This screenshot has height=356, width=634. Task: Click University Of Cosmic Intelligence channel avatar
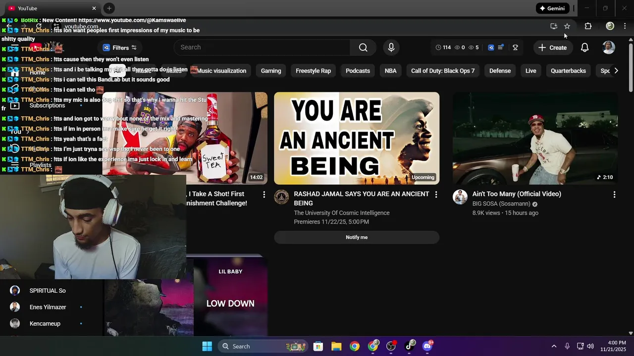pyautogui.click(x=281, y=197)
